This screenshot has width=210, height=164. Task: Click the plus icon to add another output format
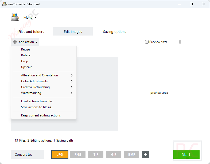(x=145, y=154)
